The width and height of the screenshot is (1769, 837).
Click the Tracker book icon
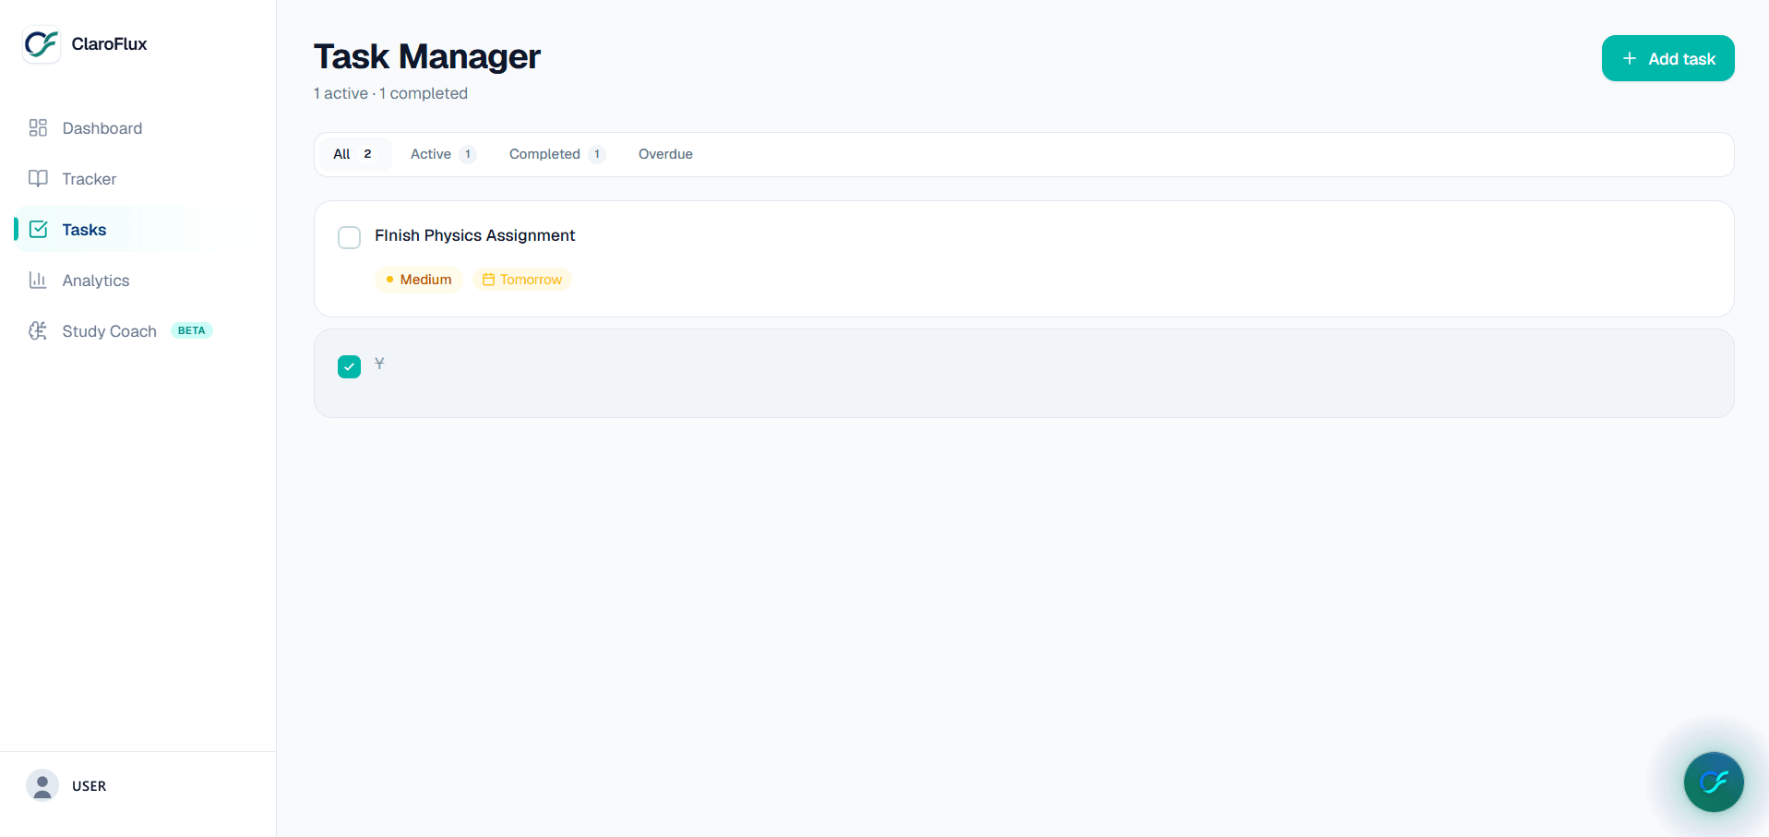38,178
